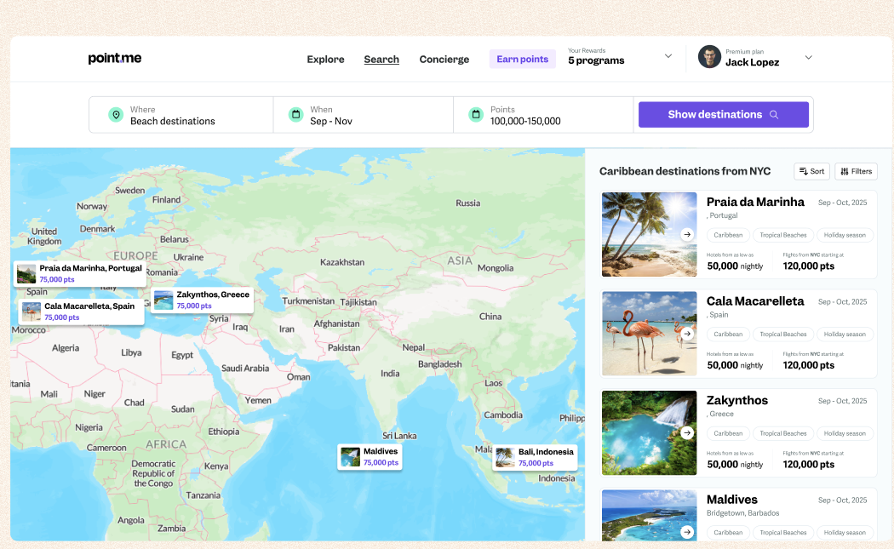
Task: Click the Praia da Marinha card title
Action: point(755,202)
